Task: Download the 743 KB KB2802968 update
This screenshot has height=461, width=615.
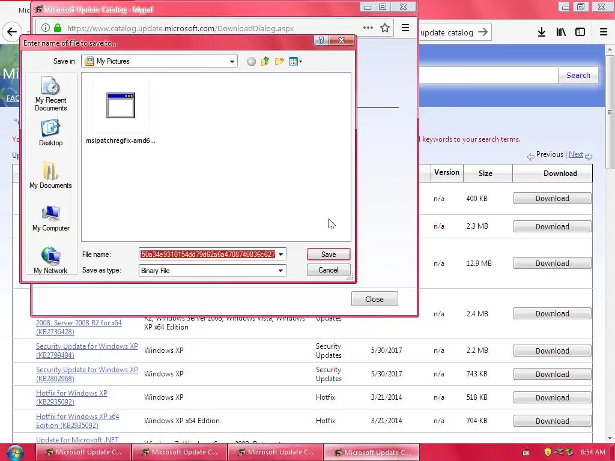Action: click(x=553, y=375)
